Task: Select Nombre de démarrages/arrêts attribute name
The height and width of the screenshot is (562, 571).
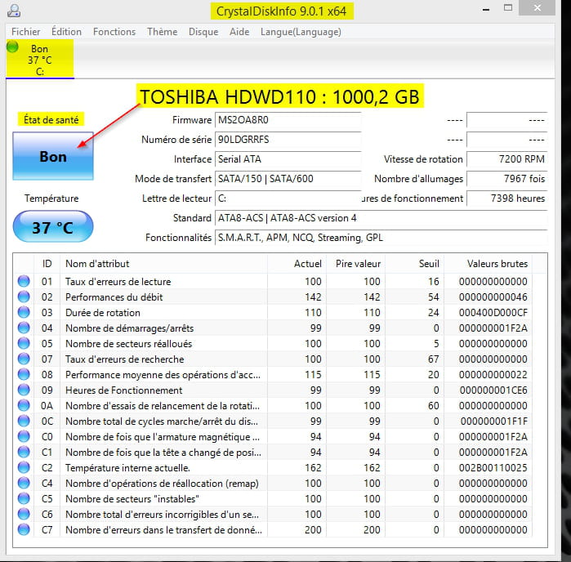Action: tap(129, 328)
